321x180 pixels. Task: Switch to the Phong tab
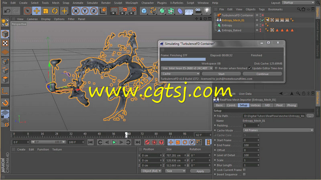click(292, 105)
